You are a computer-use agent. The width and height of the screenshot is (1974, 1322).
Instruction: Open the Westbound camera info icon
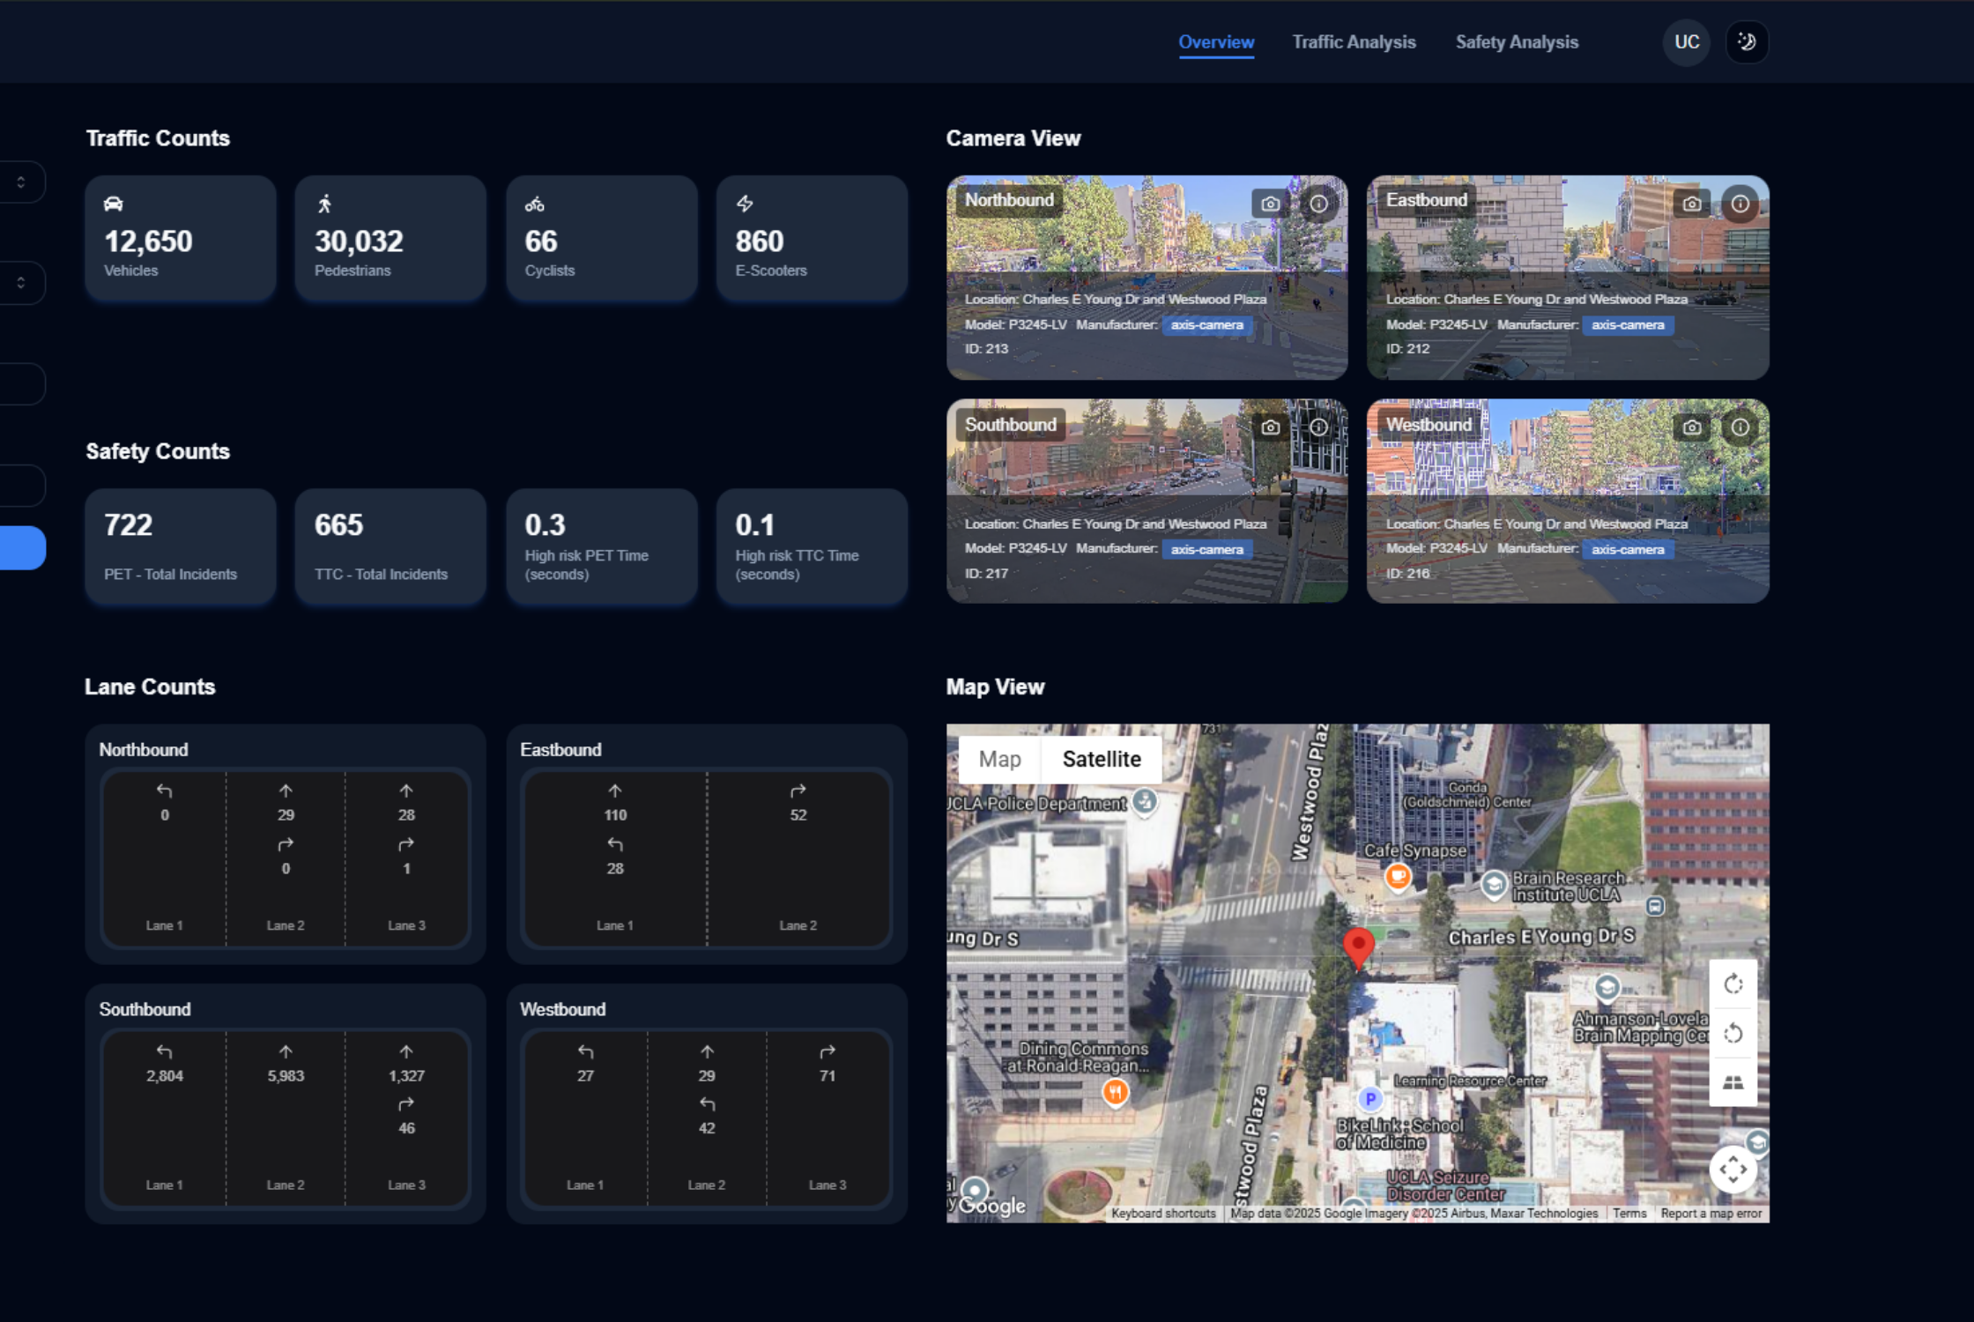point(1740,427)
